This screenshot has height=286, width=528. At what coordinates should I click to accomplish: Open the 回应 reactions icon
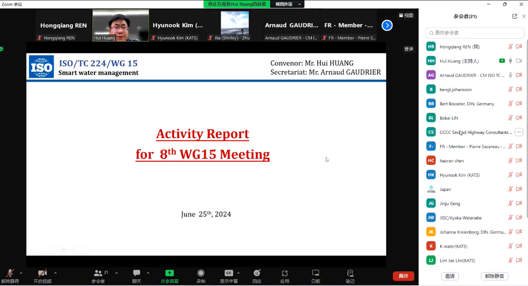point(257,273)
